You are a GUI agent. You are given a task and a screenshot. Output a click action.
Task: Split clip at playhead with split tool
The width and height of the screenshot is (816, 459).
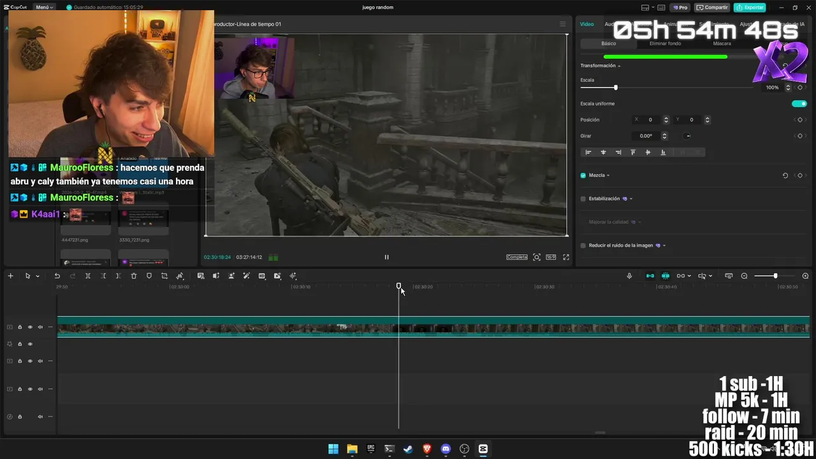(88, 276)
